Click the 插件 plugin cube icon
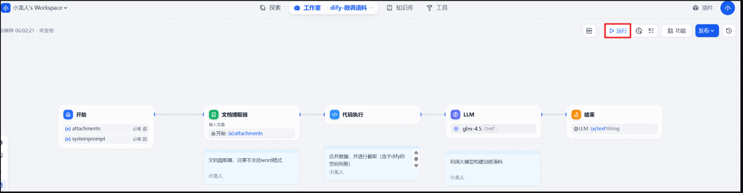This screenshot has width=743, height=193. point(695,8)
